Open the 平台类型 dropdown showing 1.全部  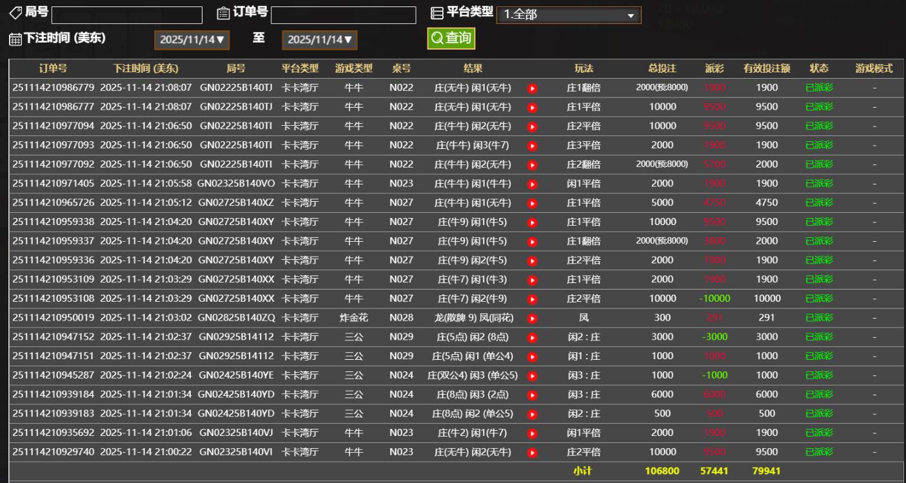568,15
